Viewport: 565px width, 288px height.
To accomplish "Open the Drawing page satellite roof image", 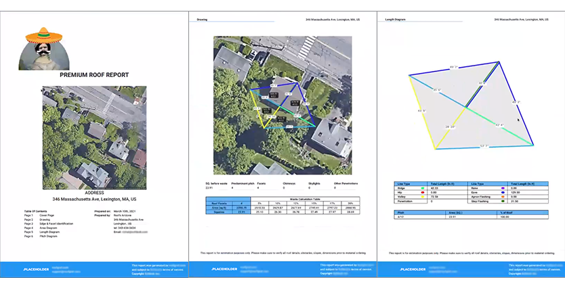I will point(281,105).
